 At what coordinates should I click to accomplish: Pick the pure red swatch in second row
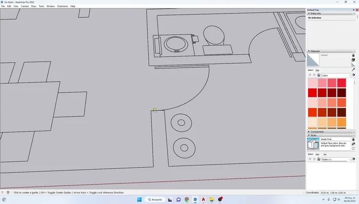click(x=312, y=92)
